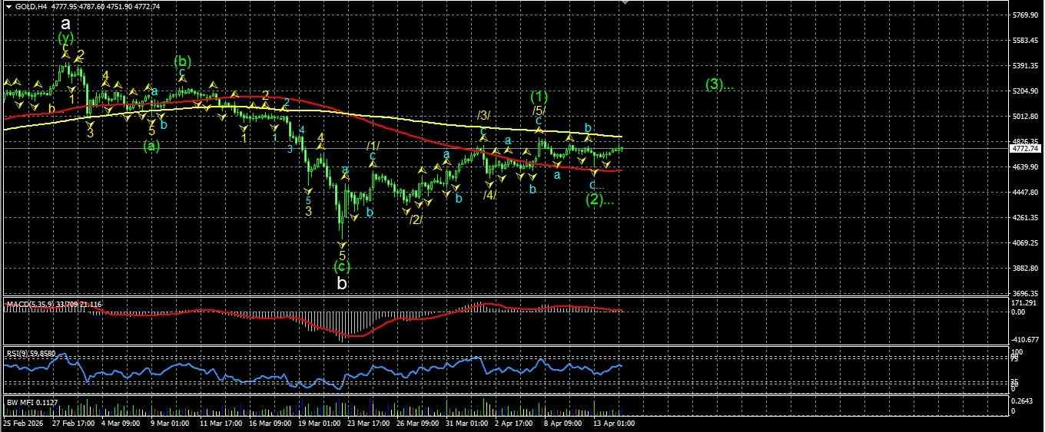Click the 4639.90 price scale value
This screenshot has width=1045, height=432.
coord(1026,167)
